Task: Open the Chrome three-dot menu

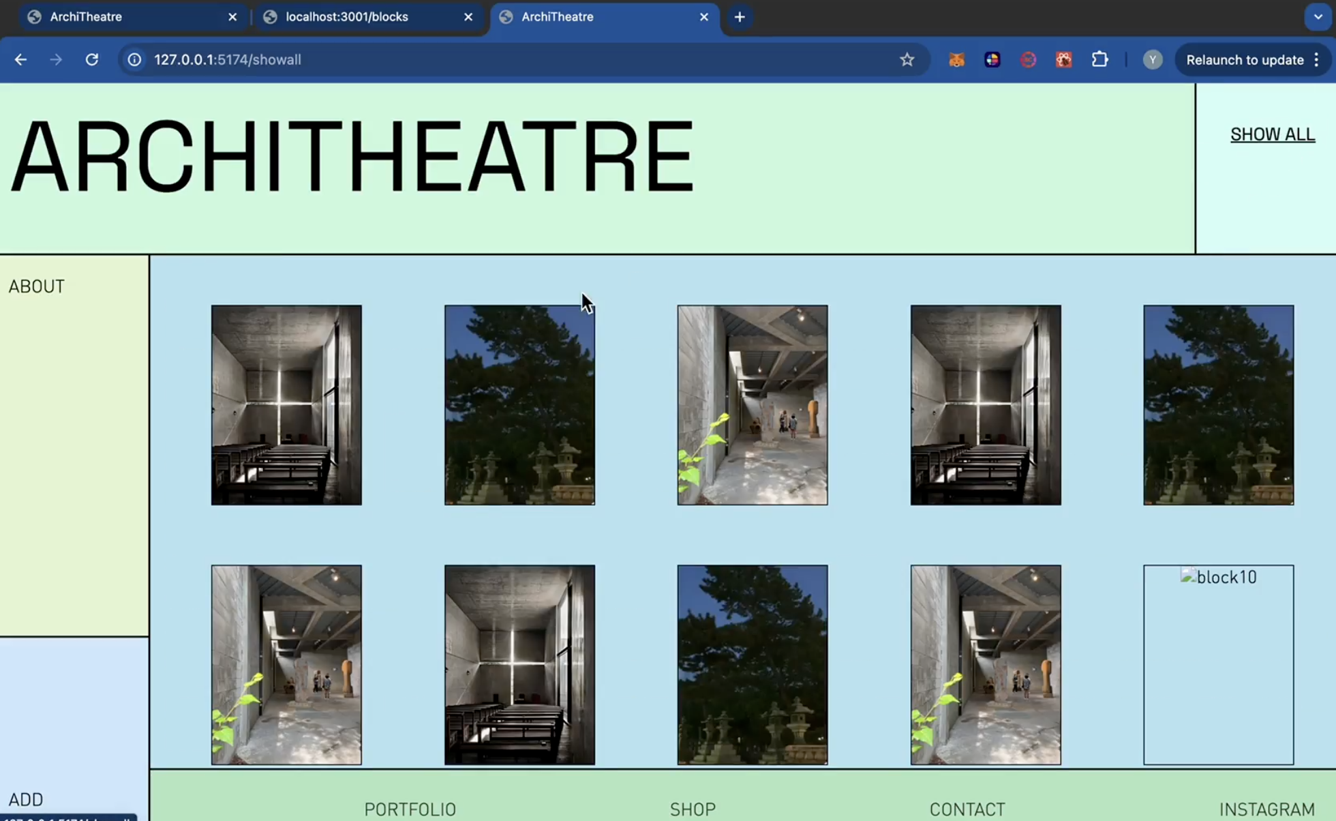Action: 1317,60
